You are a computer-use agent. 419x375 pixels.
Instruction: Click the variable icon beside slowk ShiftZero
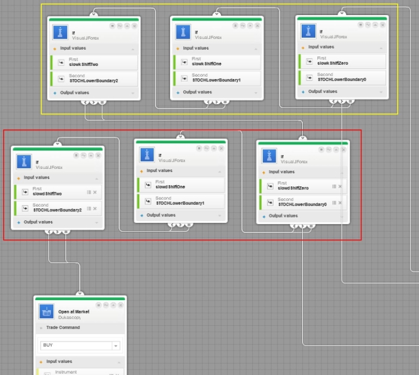[309, 61]
